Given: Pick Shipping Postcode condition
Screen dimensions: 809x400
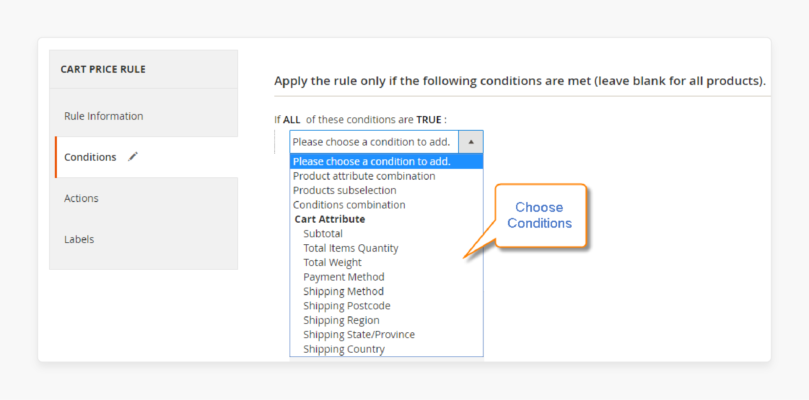Looking at the screenshot, I should [x=346, y=306].
